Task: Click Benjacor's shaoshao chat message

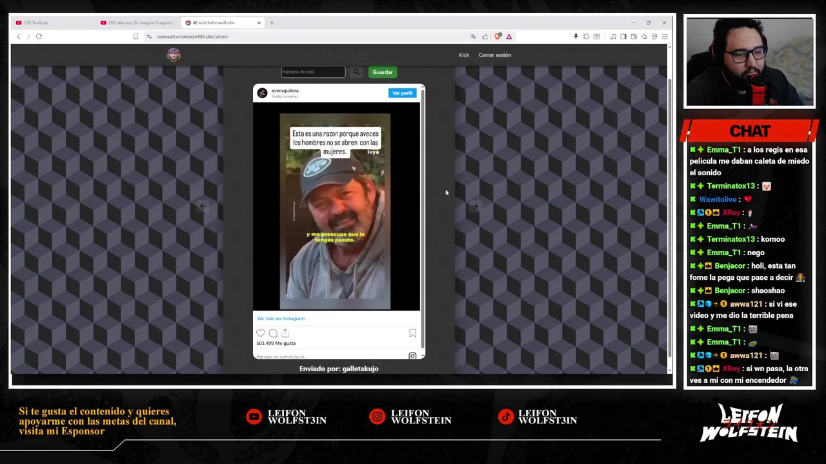Action: (738, 291)
